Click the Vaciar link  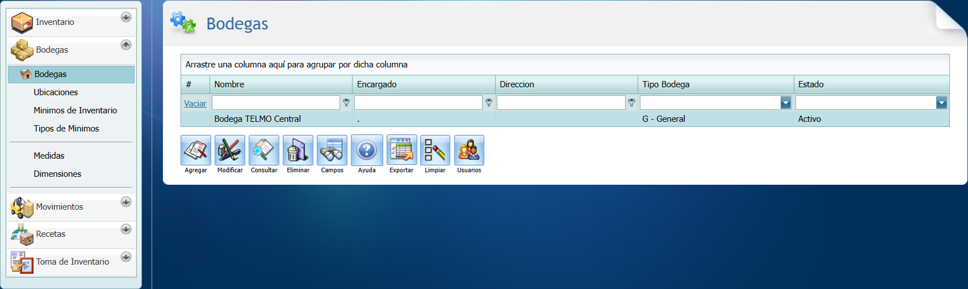195,104
